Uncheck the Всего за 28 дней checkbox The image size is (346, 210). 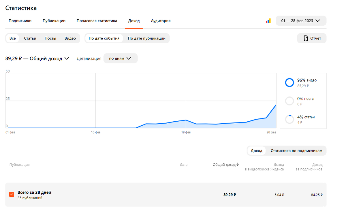click(12, 194)
